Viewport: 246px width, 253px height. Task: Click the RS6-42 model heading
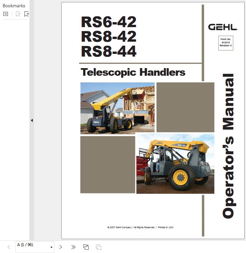click(x=109, y=22)
